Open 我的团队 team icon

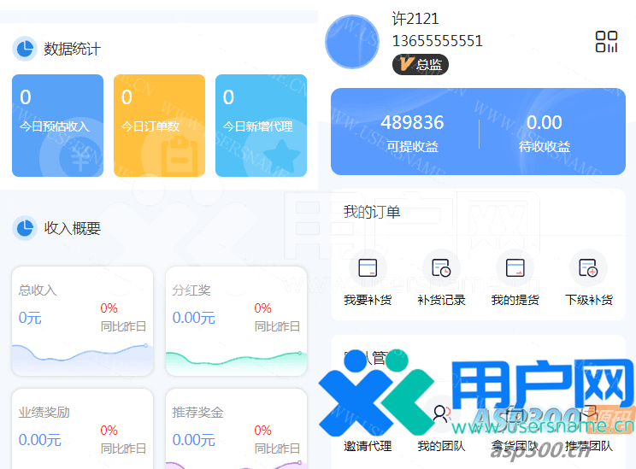[x=441, y=413]
